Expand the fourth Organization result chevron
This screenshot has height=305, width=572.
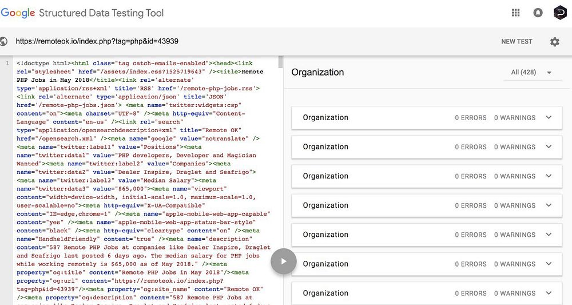tap(549, 205)
